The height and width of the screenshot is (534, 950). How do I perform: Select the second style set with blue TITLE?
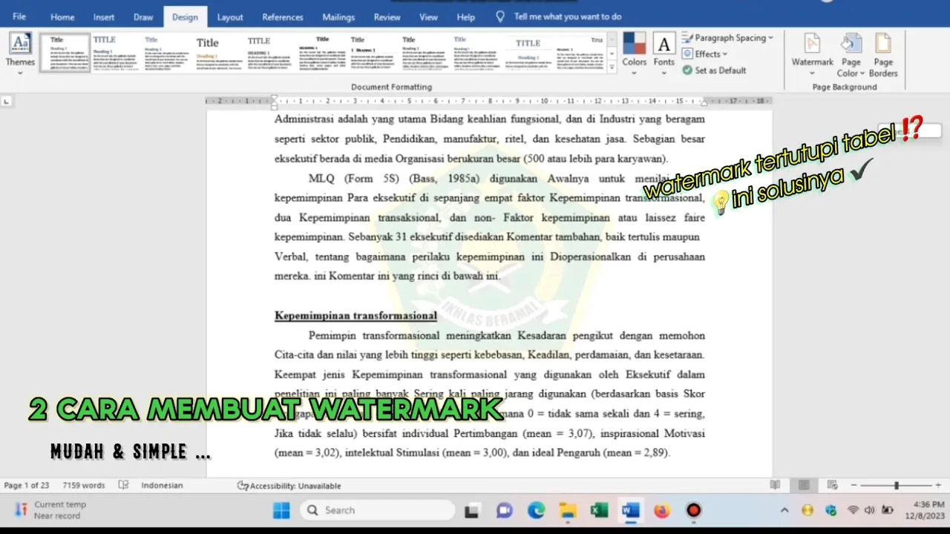click(x=116, y=53)
